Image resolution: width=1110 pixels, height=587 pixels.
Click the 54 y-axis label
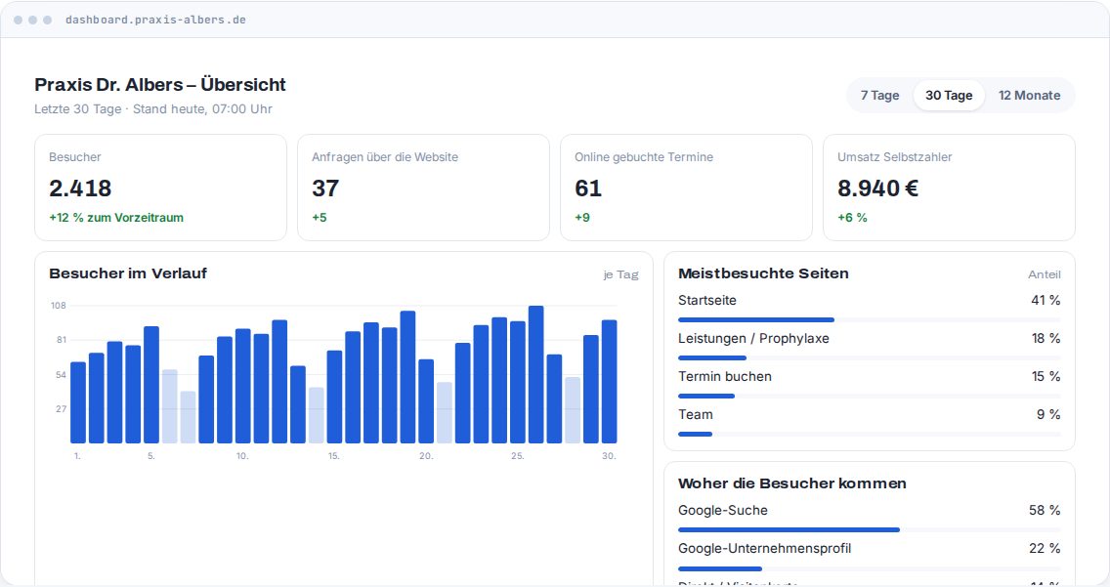(x=61, y=375)
